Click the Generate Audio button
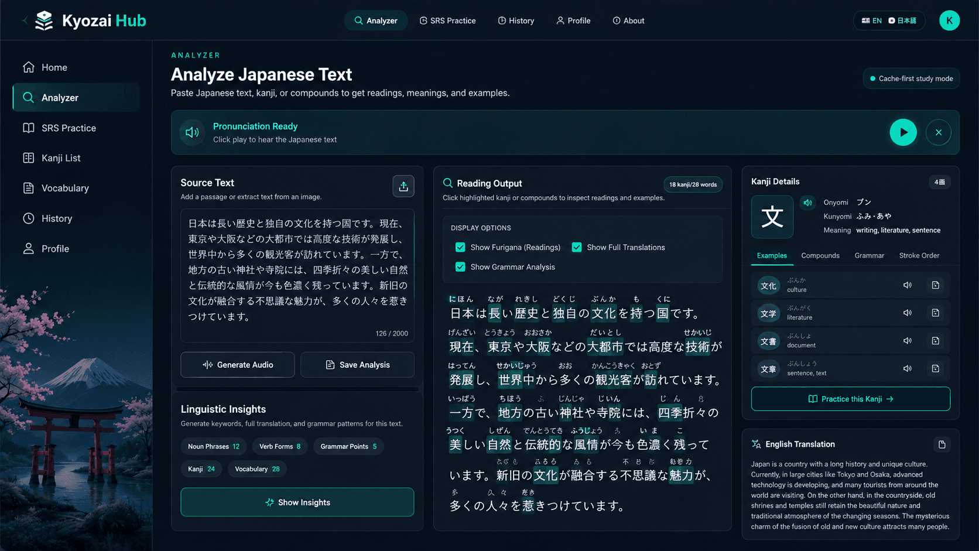 tap(237, 365)
